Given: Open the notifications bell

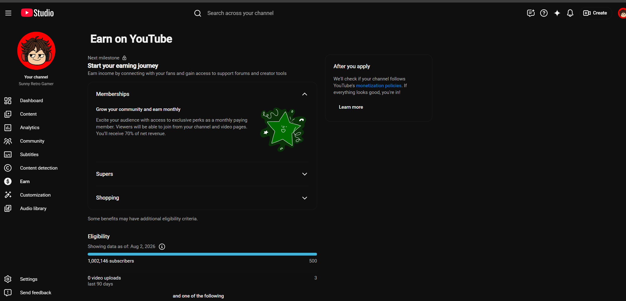Looking at the screenshot, I should [x=570, y=13].
